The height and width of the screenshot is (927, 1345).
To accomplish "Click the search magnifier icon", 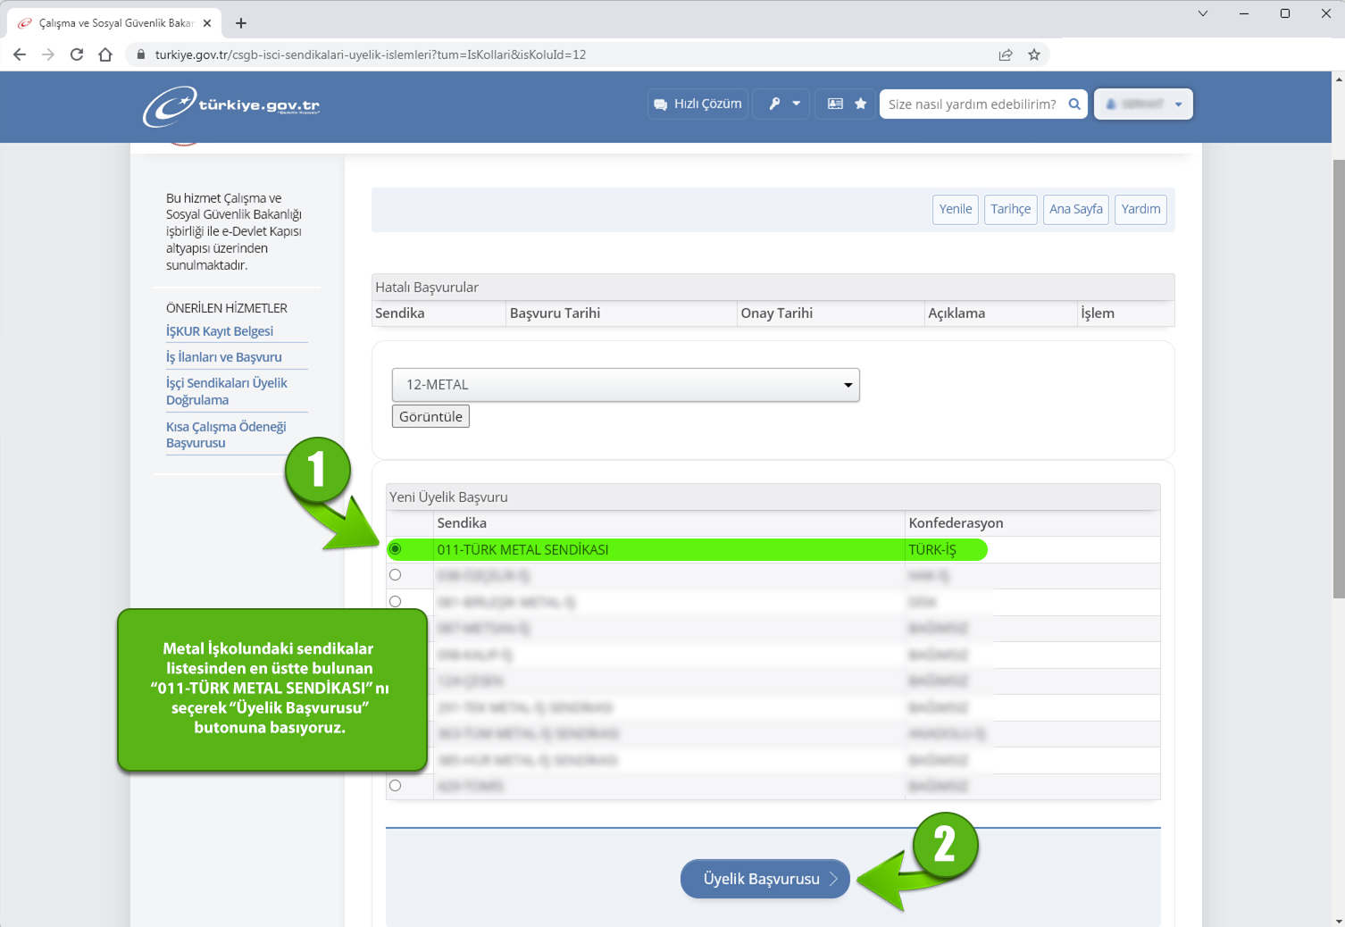I will click(1074, 104).
